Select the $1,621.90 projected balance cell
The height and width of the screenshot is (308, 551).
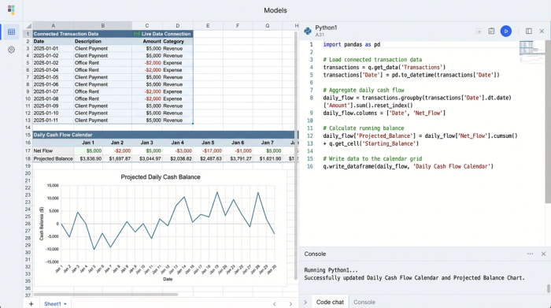[x=268, y=159]
